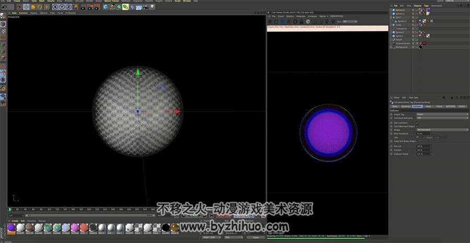Open Object Manager Objects menu

click(x=418, y=6)
